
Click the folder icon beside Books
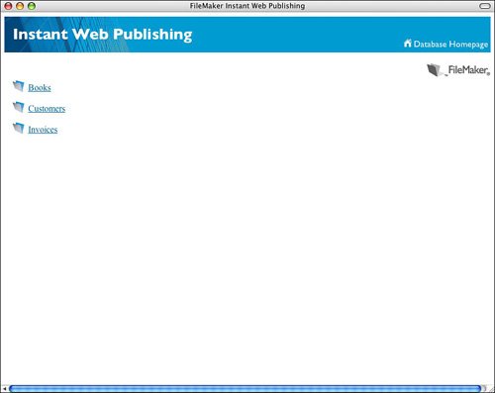click(19, 86)
